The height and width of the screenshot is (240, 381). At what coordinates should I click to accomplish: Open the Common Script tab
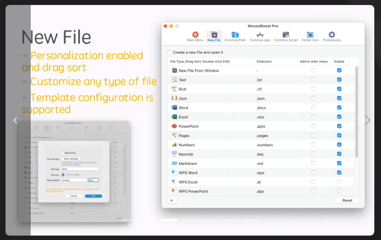pyautogui.click(x=286, y=37)
